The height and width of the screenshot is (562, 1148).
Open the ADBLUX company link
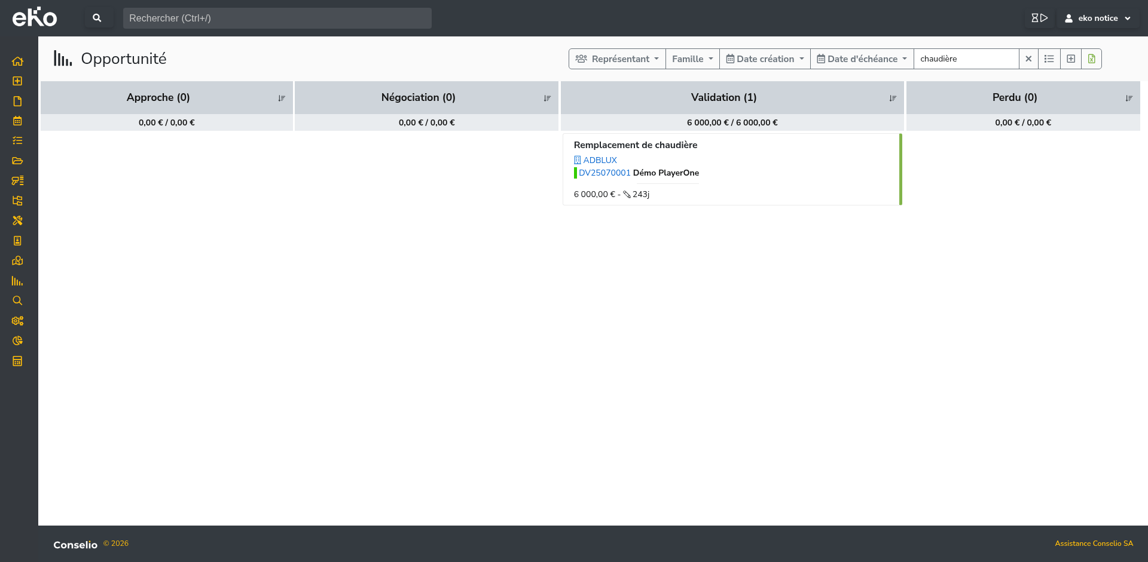pos(600,160)
